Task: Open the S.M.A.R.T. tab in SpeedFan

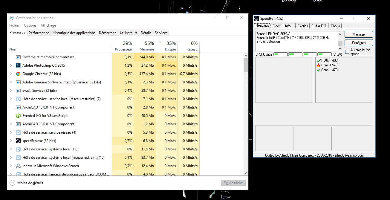Action: coord(319,26)
